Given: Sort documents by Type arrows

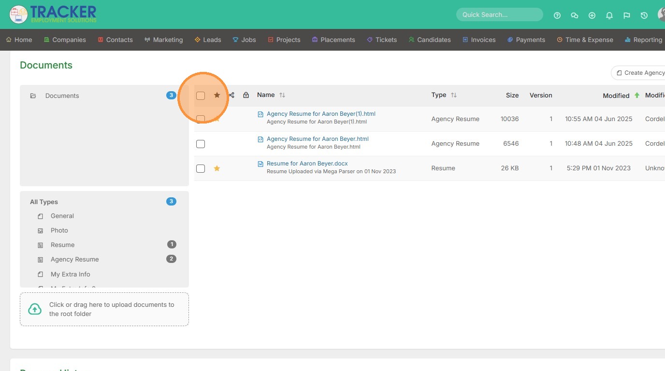Looking at the screenshot, I should (x=454, y=95).
